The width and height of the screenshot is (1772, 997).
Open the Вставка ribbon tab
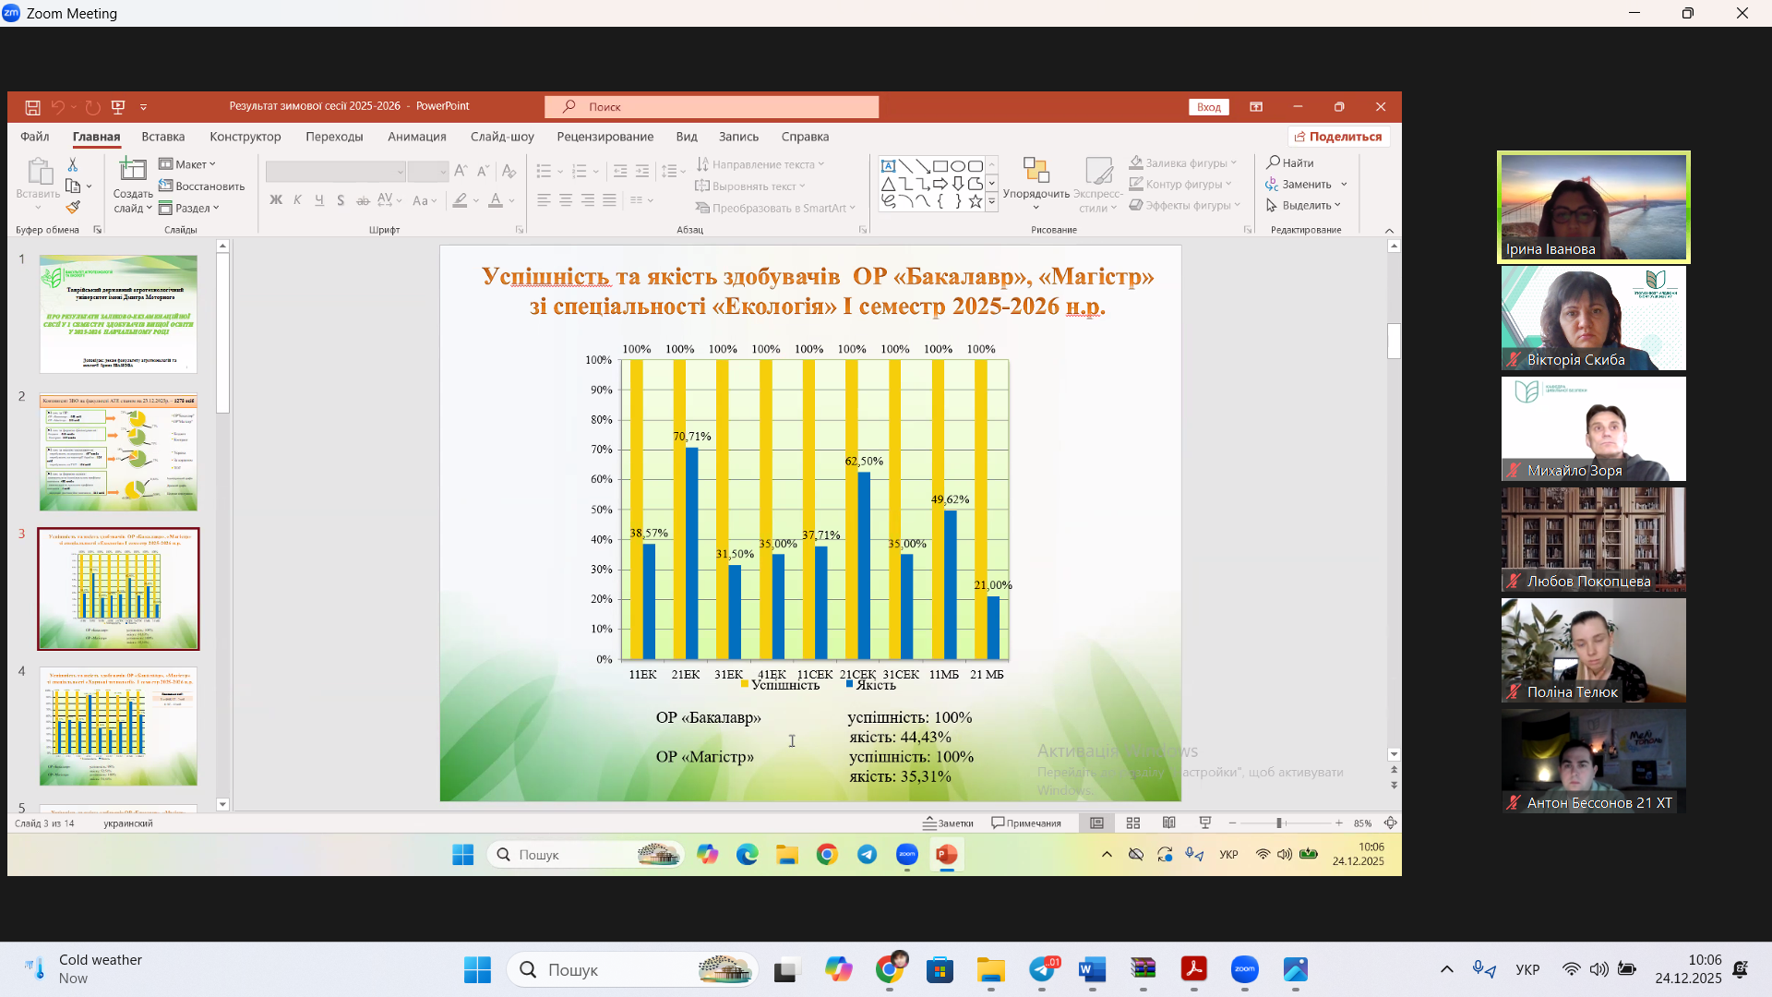click(x=162, y=137)
